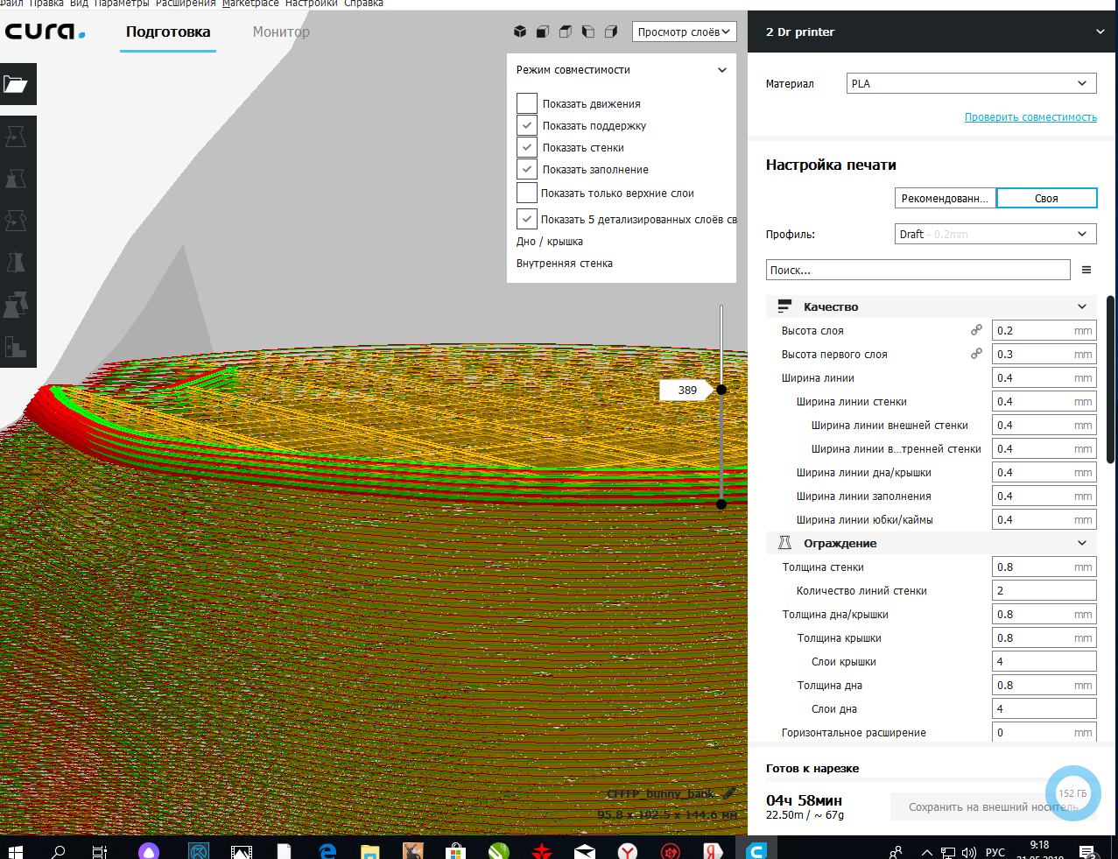Switch to the 'Монитор' tab

tap(281, 32)
